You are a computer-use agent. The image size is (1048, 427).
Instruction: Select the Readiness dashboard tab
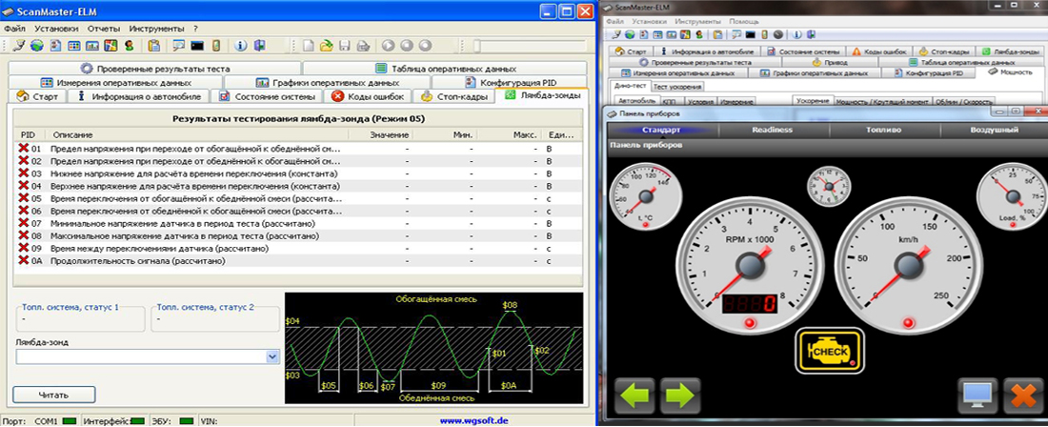point(772,130)
